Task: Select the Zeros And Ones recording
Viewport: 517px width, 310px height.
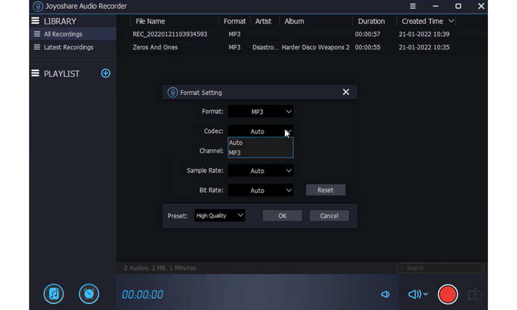Action: point(155,47)
